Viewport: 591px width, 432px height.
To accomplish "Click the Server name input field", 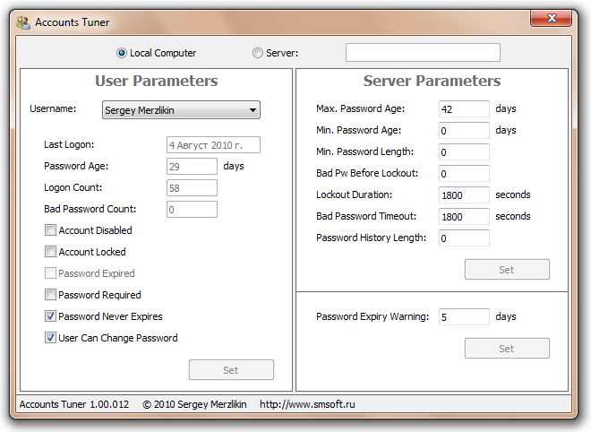I will (423, 53).
